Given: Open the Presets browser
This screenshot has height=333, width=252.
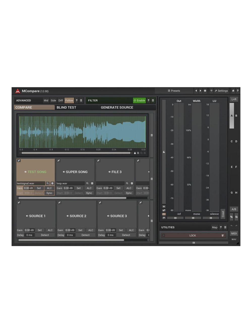Looking at the screenshot, I should [x=174, y=91].
